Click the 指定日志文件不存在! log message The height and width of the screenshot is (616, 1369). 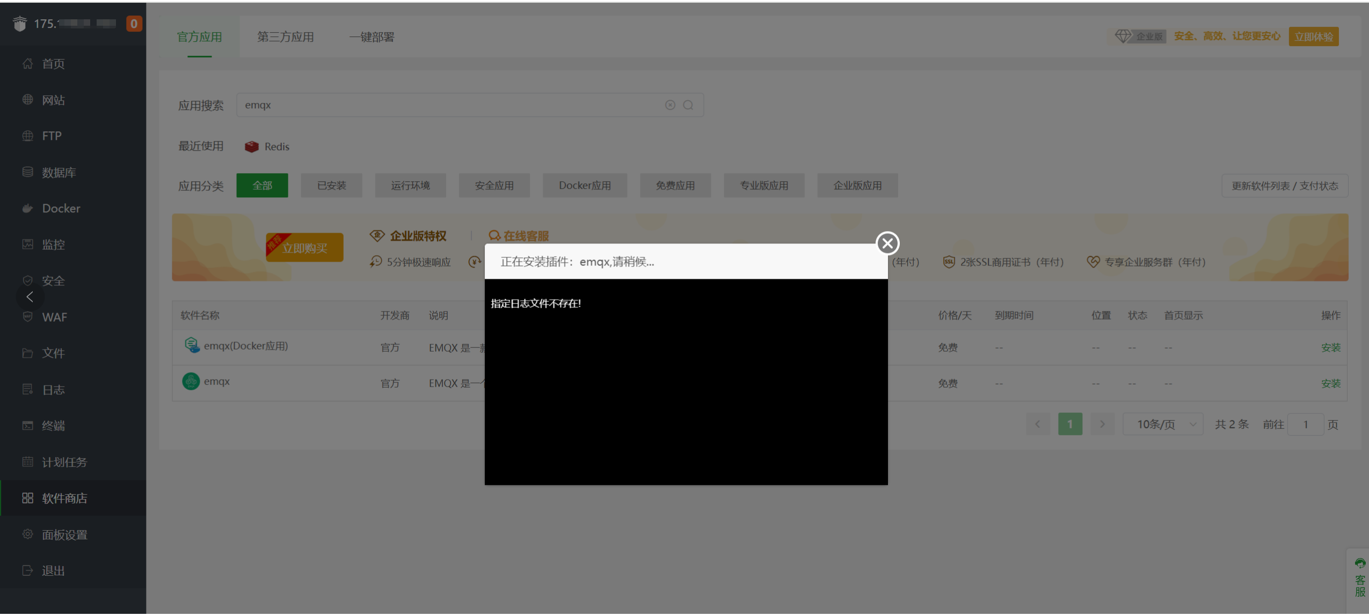click(535, 303)
